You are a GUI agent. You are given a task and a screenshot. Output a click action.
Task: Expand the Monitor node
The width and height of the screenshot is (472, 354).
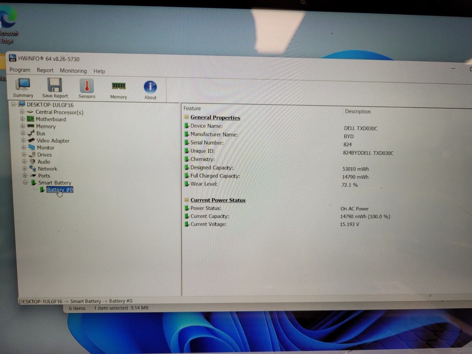tap(24, 147)
